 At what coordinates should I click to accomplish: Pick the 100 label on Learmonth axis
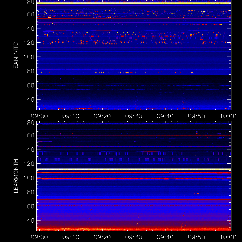[29, 178]
